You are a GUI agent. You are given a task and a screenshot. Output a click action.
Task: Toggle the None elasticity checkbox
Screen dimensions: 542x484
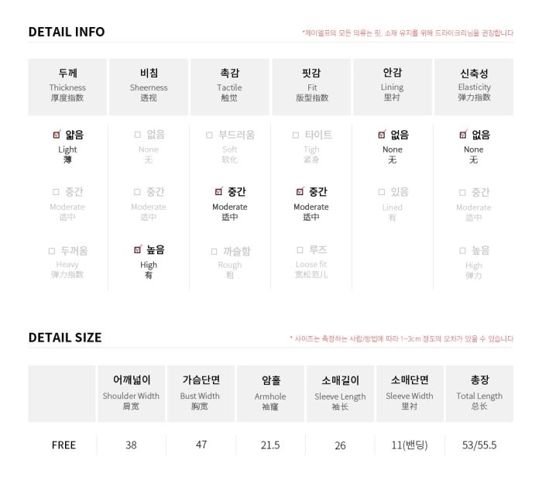pos(463,135)
